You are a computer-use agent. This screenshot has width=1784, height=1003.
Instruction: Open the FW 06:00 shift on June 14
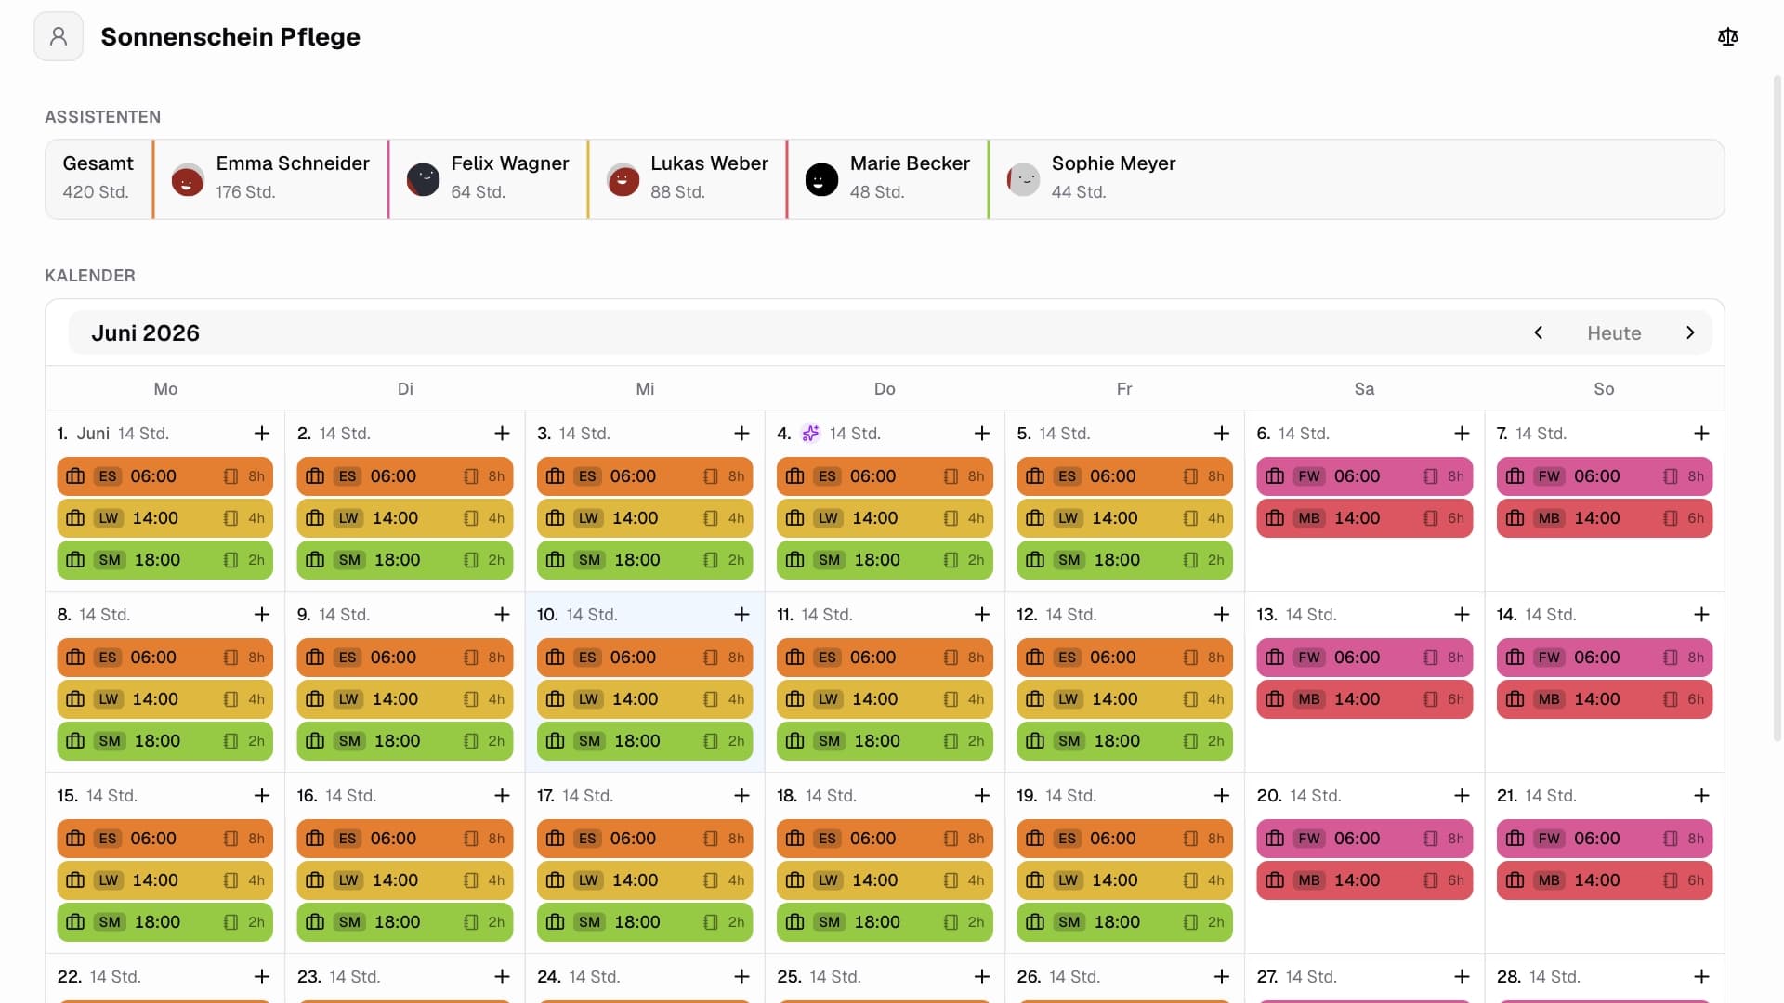pos(1605,658)
